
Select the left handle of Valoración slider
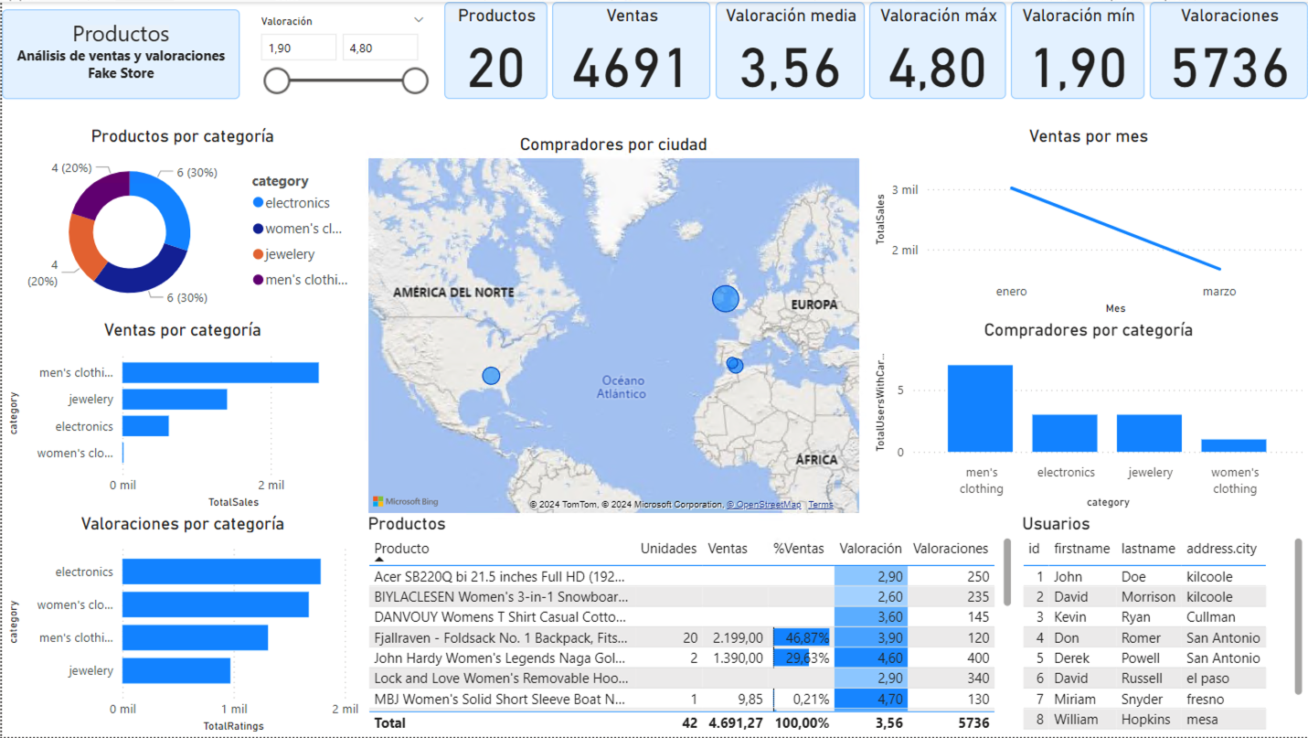pyautogui.click(x=277, y=81)
